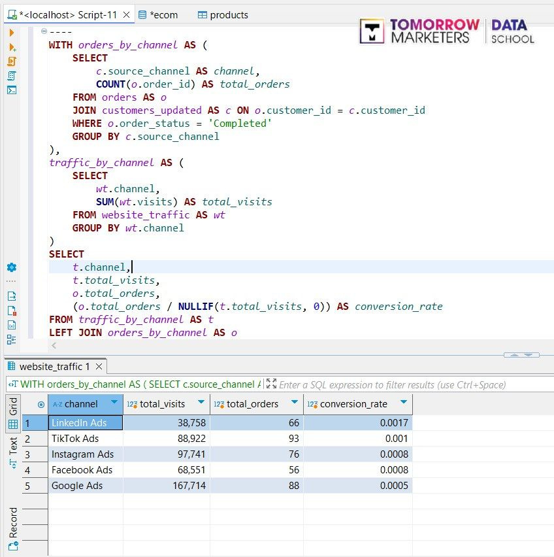The height and width of the screenshot is (557, 554).
Task: Click the 0.0017 conversion_rate cell
Action: coord(358,423)
